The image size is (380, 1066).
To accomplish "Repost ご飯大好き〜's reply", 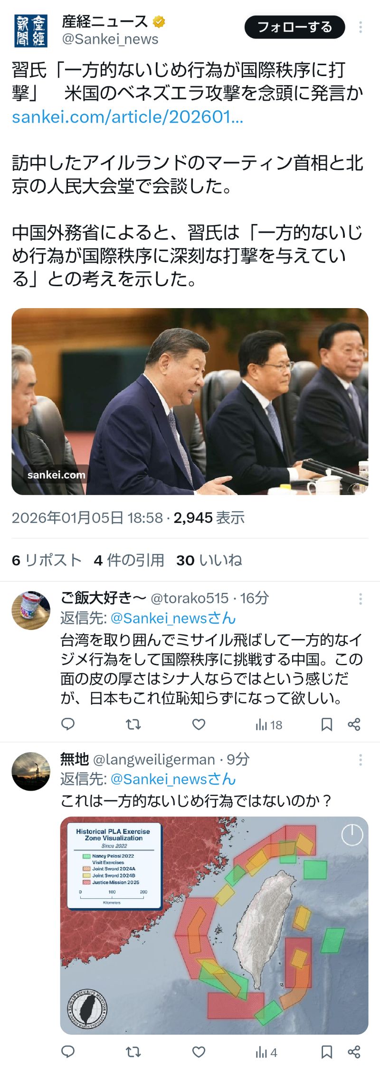I will (x=133, y=724).
